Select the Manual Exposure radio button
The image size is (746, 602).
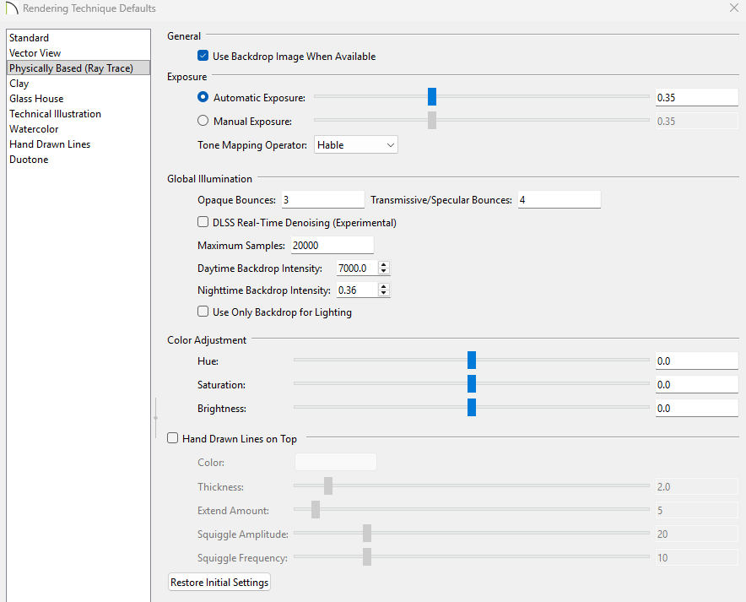[x=203, y=121]
